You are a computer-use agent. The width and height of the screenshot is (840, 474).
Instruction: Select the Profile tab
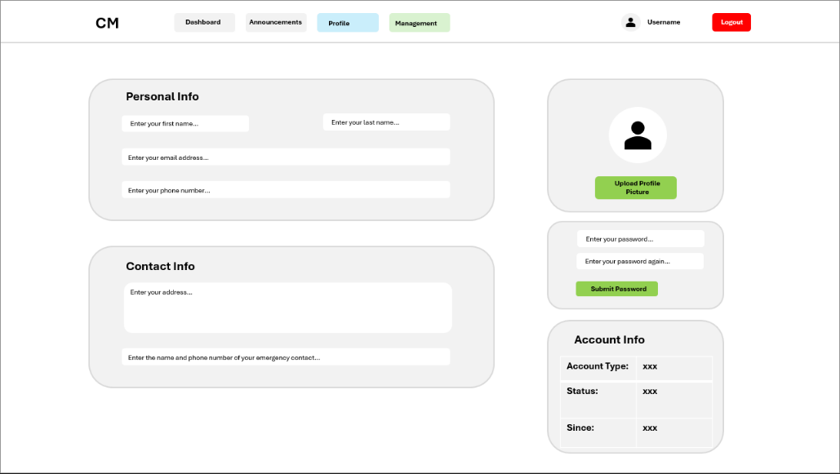(x=348, y=23)
